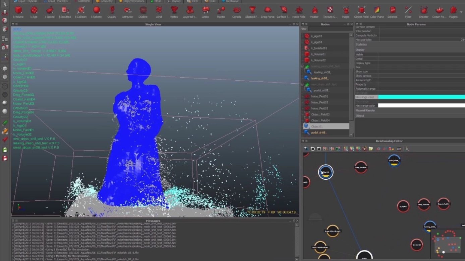This screenshot has width=465, height=261.
Task: Click the Nodes list scroll-down arrow
Action: pyautogui.click(x=351, y=135)
